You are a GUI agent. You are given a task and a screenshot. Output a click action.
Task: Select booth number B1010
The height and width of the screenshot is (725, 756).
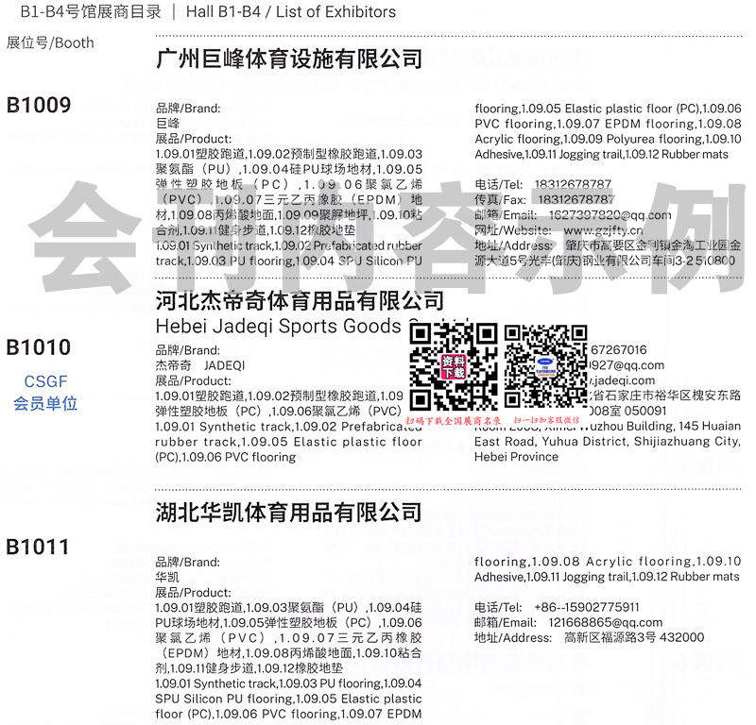click(39, 347)
